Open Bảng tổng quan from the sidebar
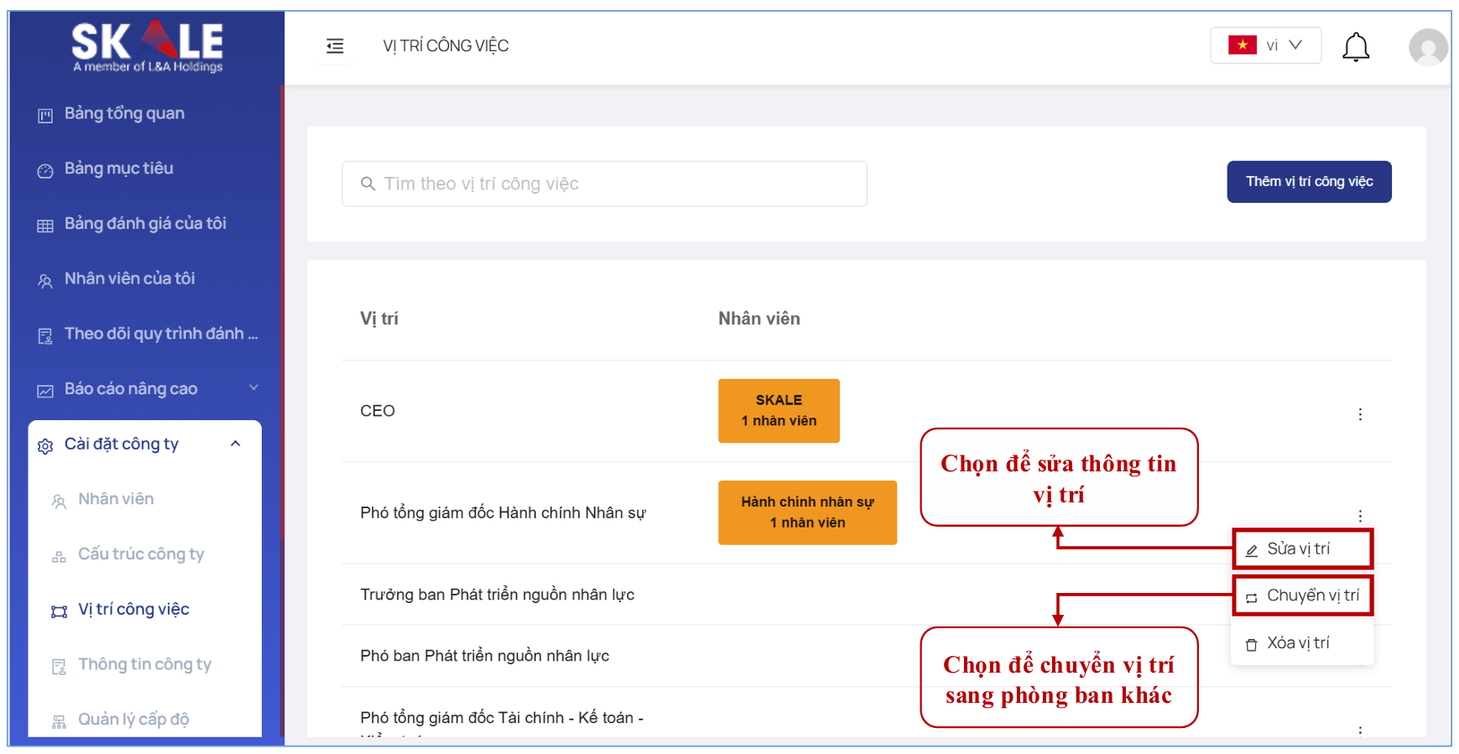 [124, 113]
